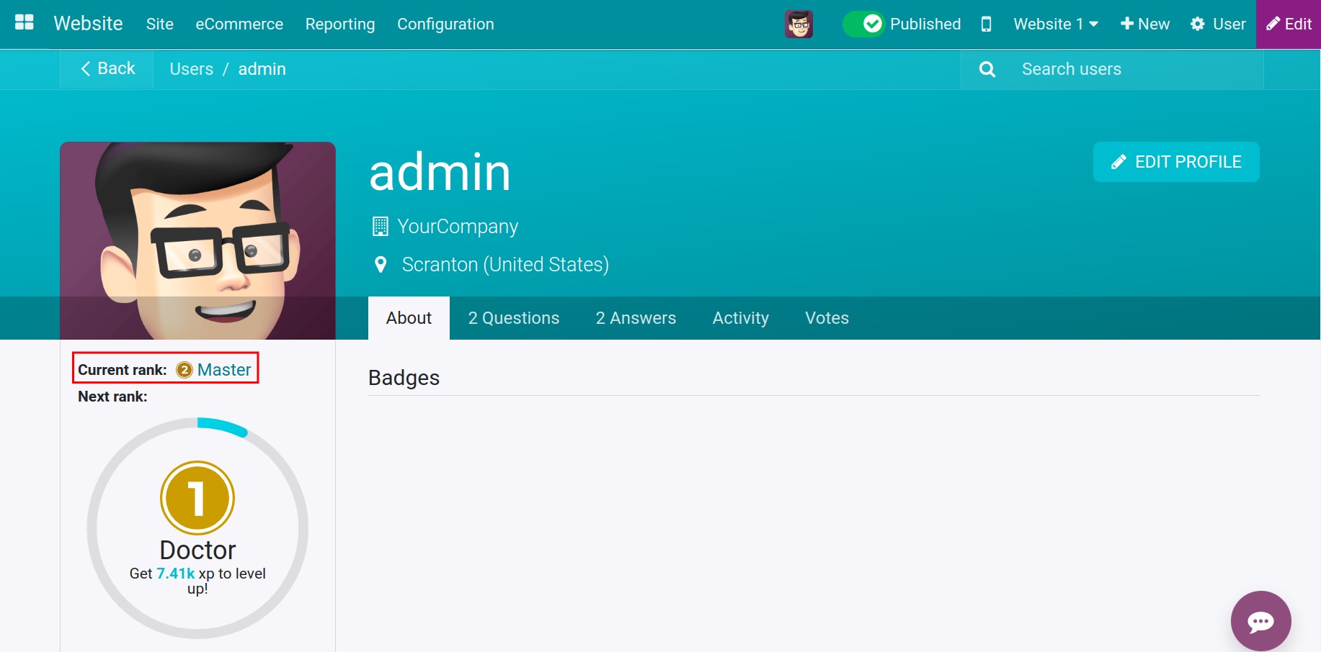1321x652 pixels.
Task: Open mobile preview phone icon
Action: 986,24
